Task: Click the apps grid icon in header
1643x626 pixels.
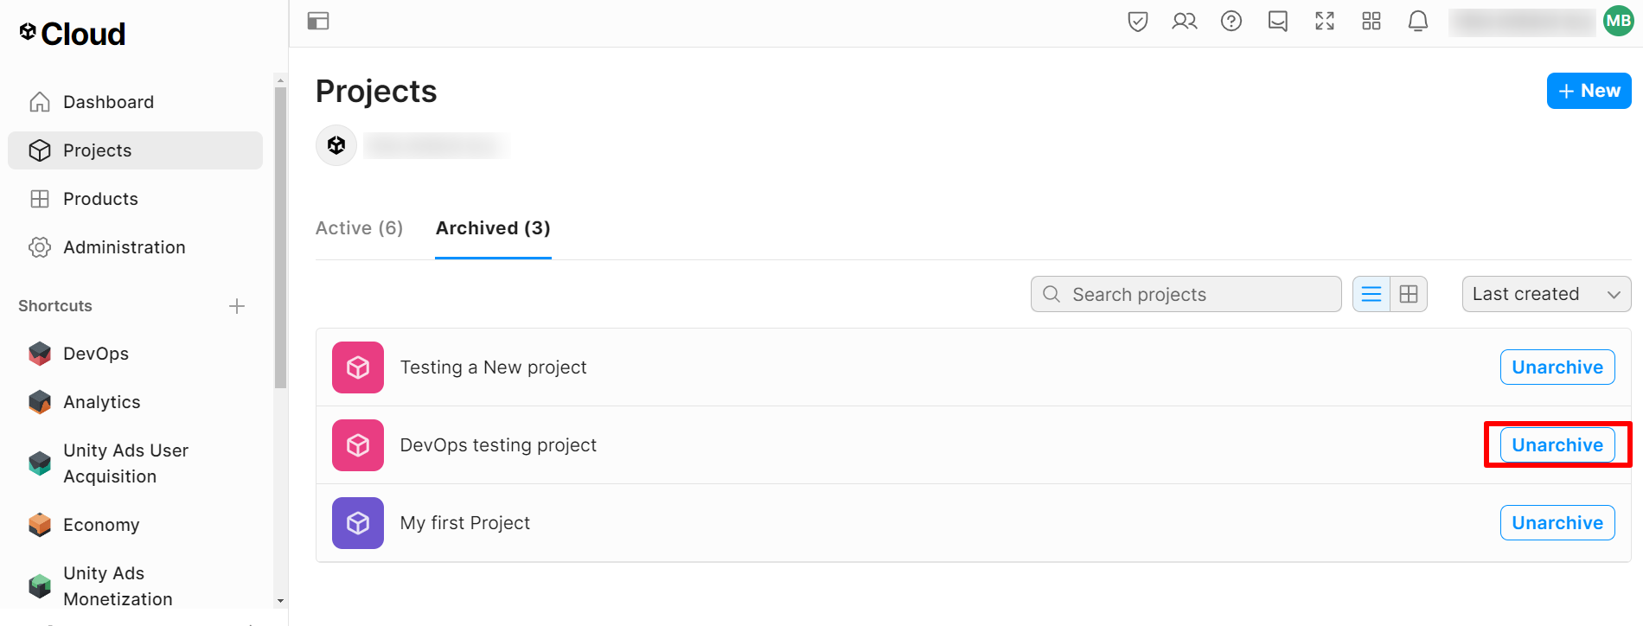Action: click(x=1371, y=21)
